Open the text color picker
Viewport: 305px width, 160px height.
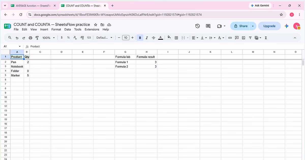160,38
